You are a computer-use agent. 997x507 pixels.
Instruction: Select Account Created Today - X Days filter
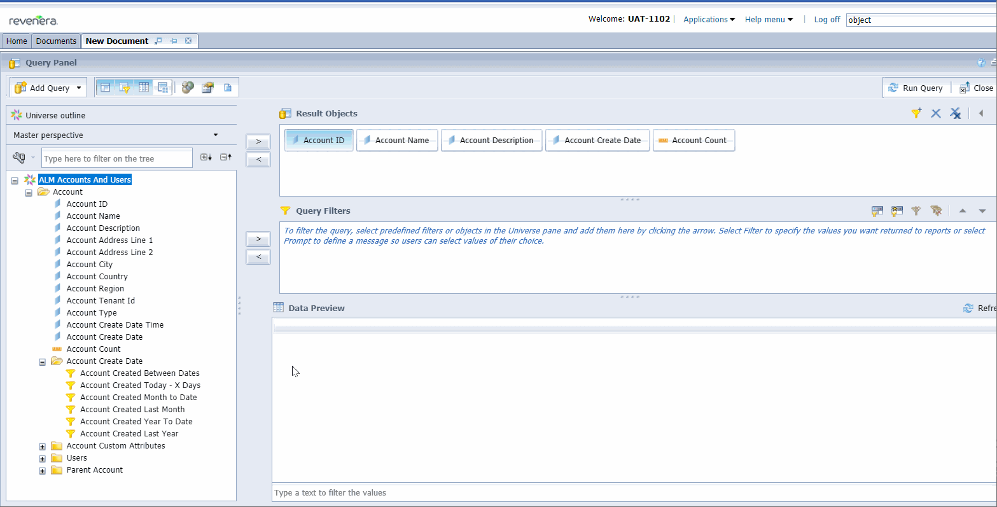140,385
